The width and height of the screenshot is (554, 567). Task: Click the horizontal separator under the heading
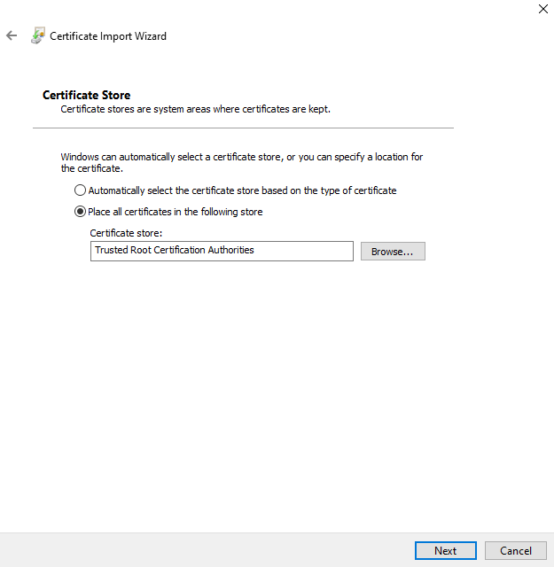tap(243, 128)
